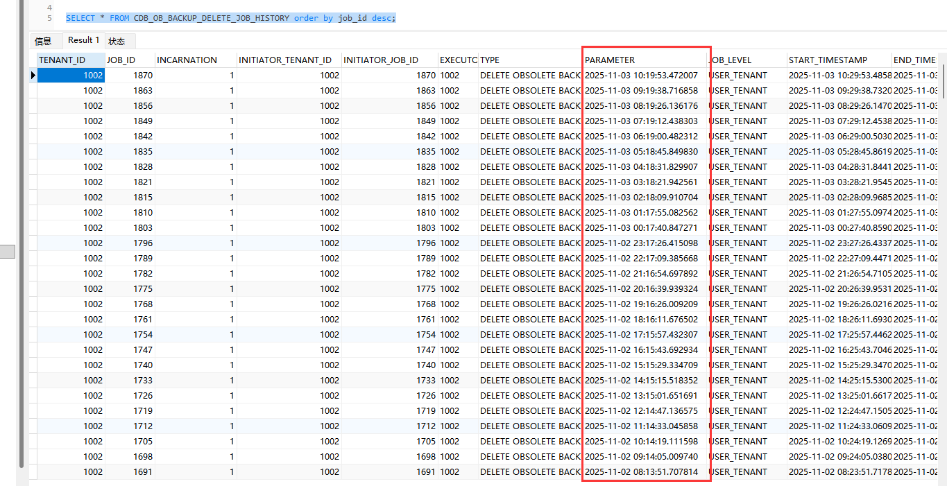The width and height of the screenshot is (947, 486).
Task: Click START_TIMESTAMP cell 2025-11-02 23:27:26
Action: (839, 243)
